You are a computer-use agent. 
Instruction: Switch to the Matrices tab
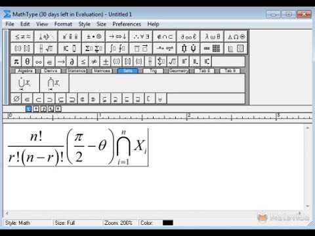[x=102, y=71]
